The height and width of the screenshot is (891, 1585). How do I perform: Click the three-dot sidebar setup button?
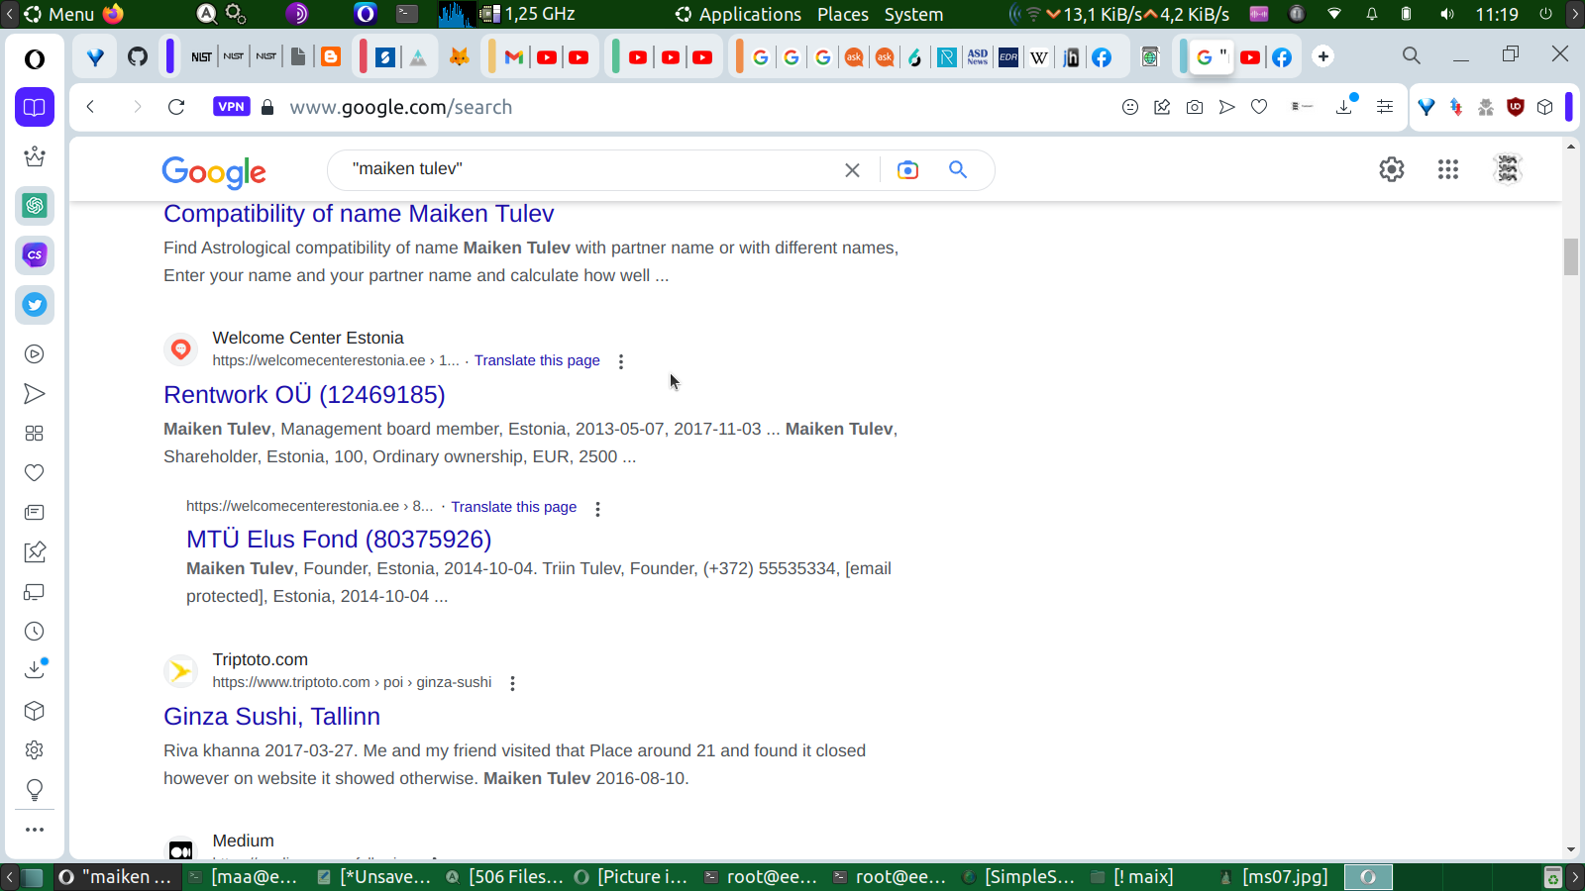click(x=35, y=830)
